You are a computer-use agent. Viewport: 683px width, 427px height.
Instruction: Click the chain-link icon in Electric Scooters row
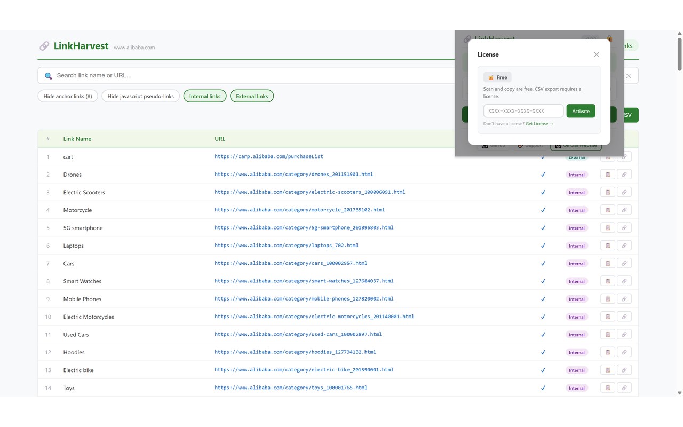[624, 192]
